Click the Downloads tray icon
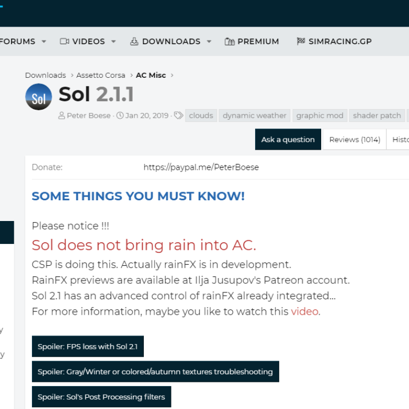409x409 pixels. pos(134,42)
